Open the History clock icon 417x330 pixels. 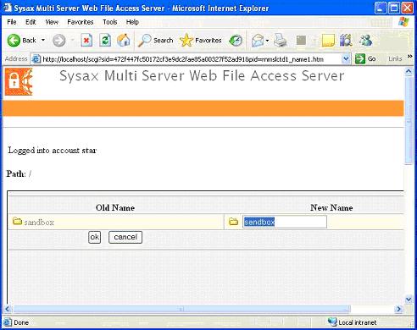tap(236, 41)
